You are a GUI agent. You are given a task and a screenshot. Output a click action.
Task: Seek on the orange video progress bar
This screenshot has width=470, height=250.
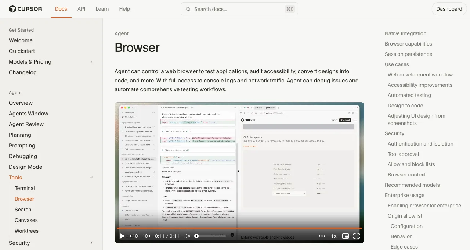pos(239,228)
